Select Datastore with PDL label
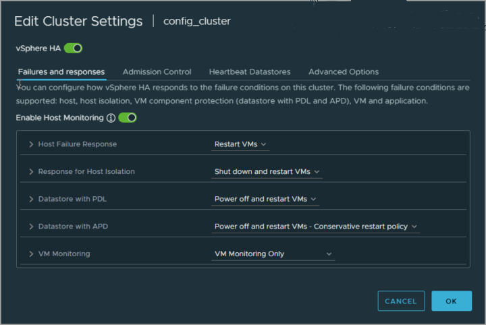The height and width of the screenshot is (325, 486). 72,199
